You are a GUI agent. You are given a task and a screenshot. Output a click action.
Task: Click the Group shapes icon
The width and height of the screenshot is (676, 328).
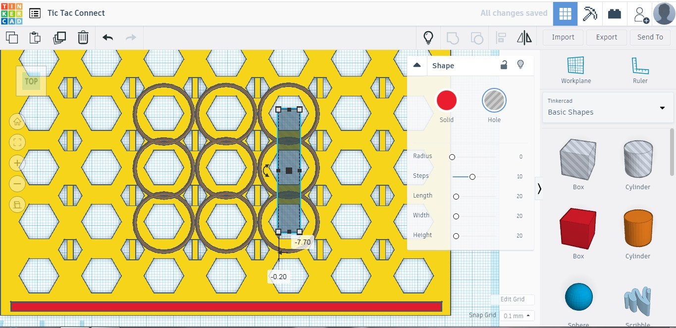pos(453,38)
